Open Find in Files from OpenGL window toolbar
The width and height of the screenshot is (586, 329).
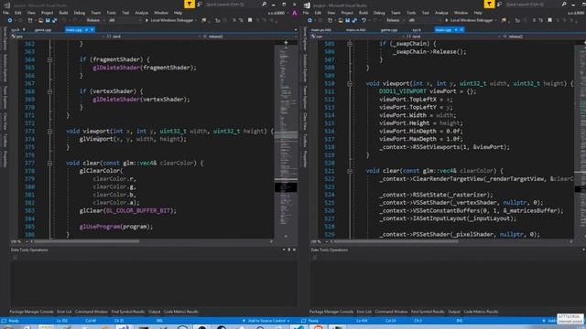204,20
